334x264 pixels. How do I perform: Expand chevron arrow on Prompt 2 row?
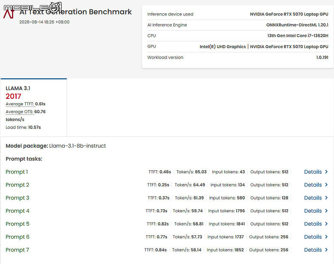(326, 184)
